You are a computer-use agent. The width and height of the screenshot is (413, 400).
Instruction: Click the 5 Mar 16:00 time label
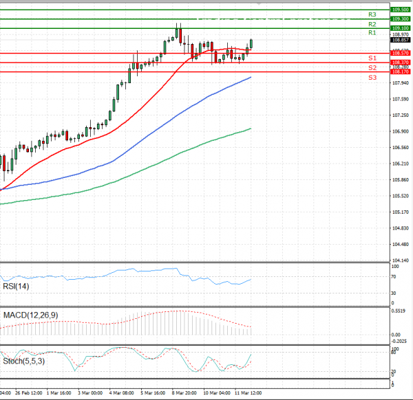point(153,393)
